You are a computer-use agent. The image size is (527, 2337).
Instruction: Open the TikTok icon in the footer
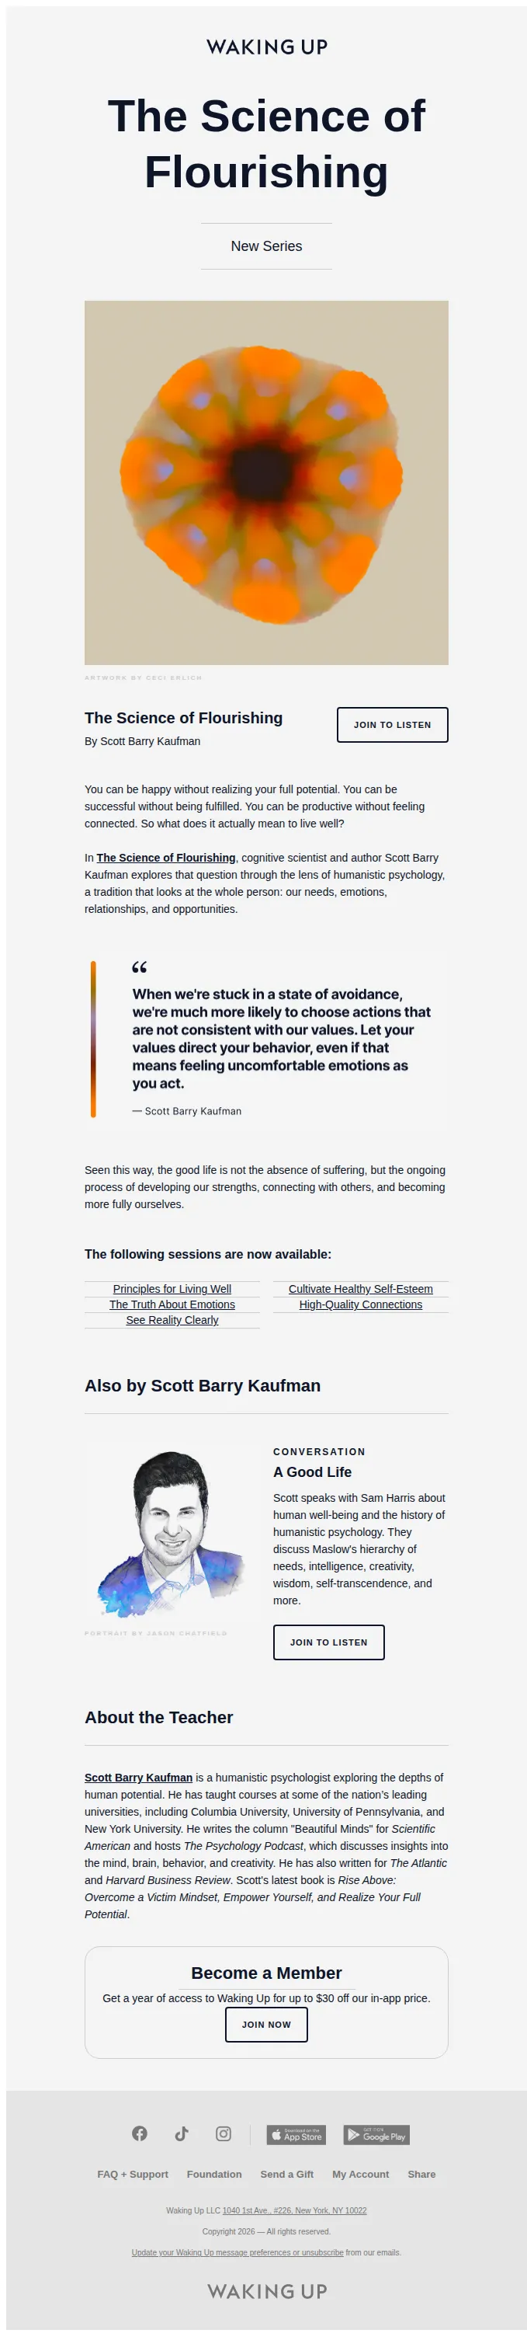tap(182, 2133)
